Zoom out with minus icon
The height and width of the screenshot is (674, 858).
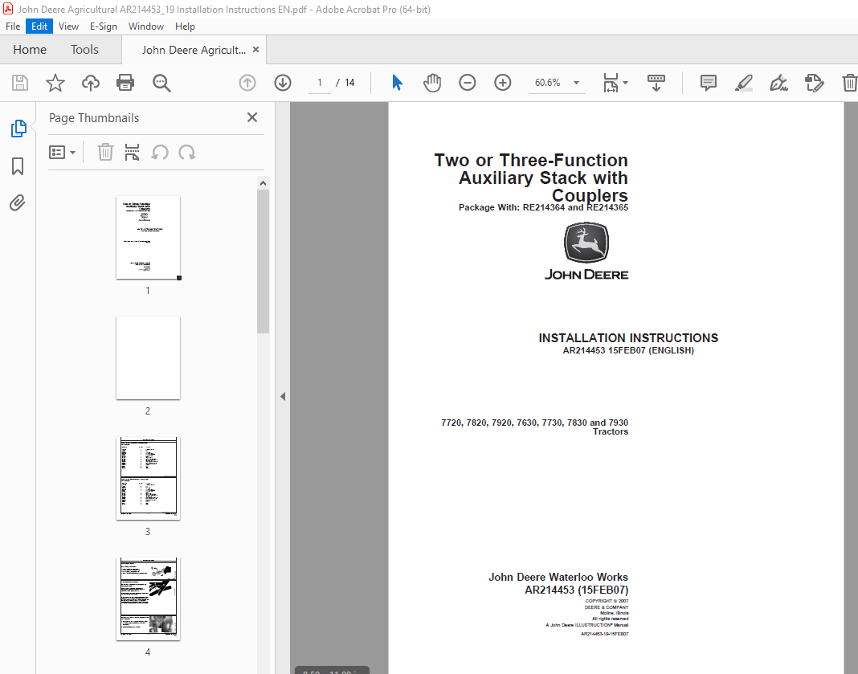468,83
